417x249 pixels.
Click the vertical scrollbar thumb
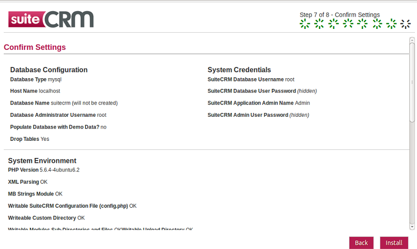pyautogui.click(x=412, y=82)
